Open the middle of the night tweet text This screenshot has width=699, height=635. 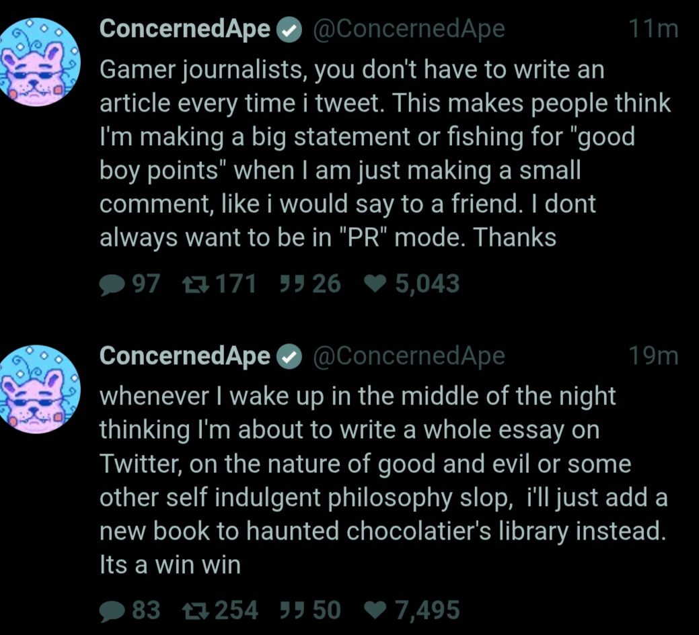coord(383,480)
